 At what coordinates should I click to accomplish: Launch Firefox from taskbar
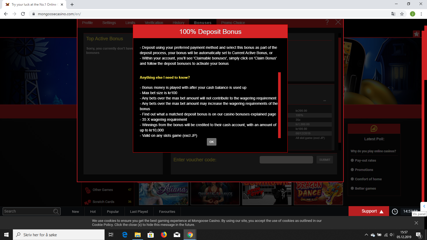[x=164, y=235]
